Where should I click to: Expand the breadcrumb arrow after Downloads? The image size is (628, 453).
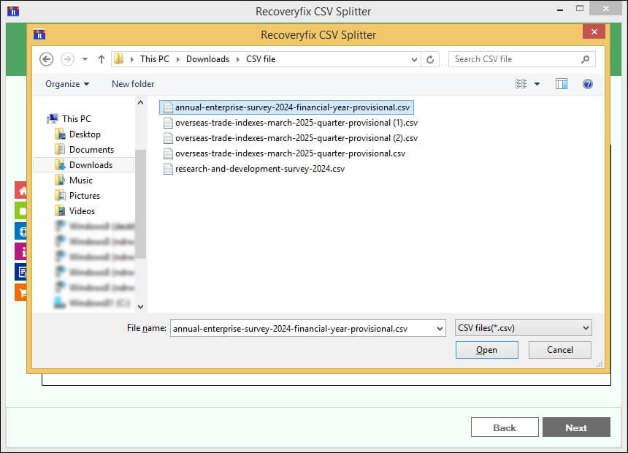[x=237, y=59]
